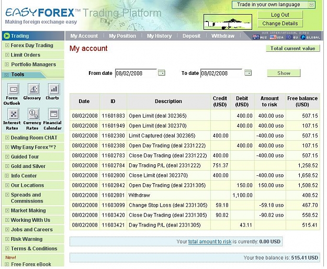327x269 pixels.
Task: Open Gold and Silver link
Action: (28, 166)
